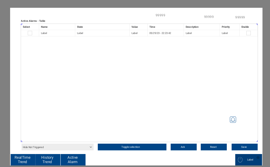270x167 pixels.
Task: Tick the Select checkbox in the alarm row
Action: (30, 33)
